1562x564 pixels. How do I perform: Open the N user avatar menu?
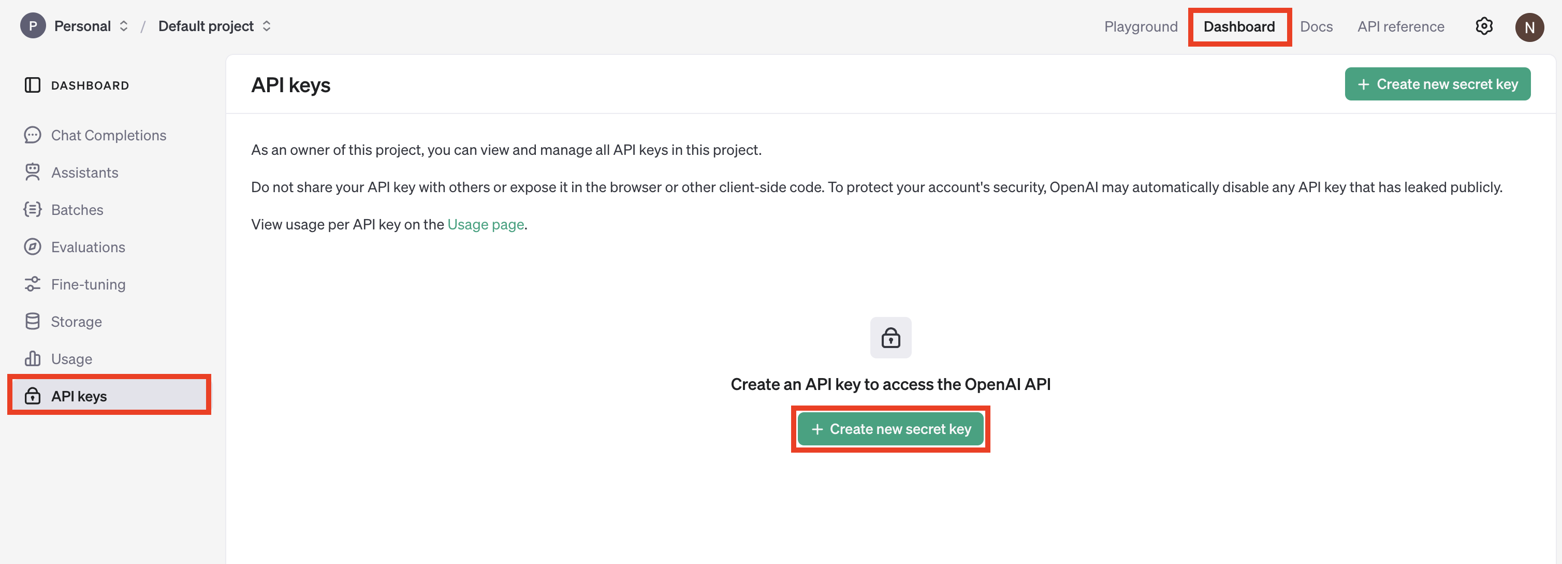coord(1529,27)
